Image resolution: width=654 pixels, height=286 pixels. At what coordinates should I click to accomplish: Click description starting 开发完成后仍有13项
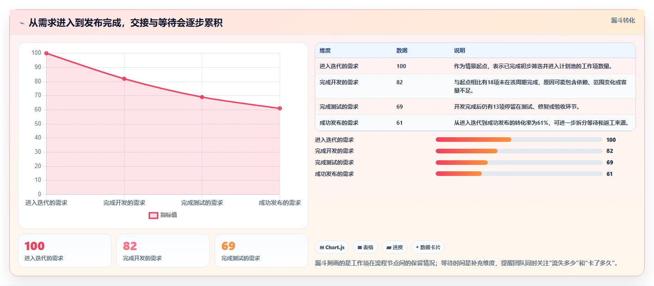(x=516, y=107)
